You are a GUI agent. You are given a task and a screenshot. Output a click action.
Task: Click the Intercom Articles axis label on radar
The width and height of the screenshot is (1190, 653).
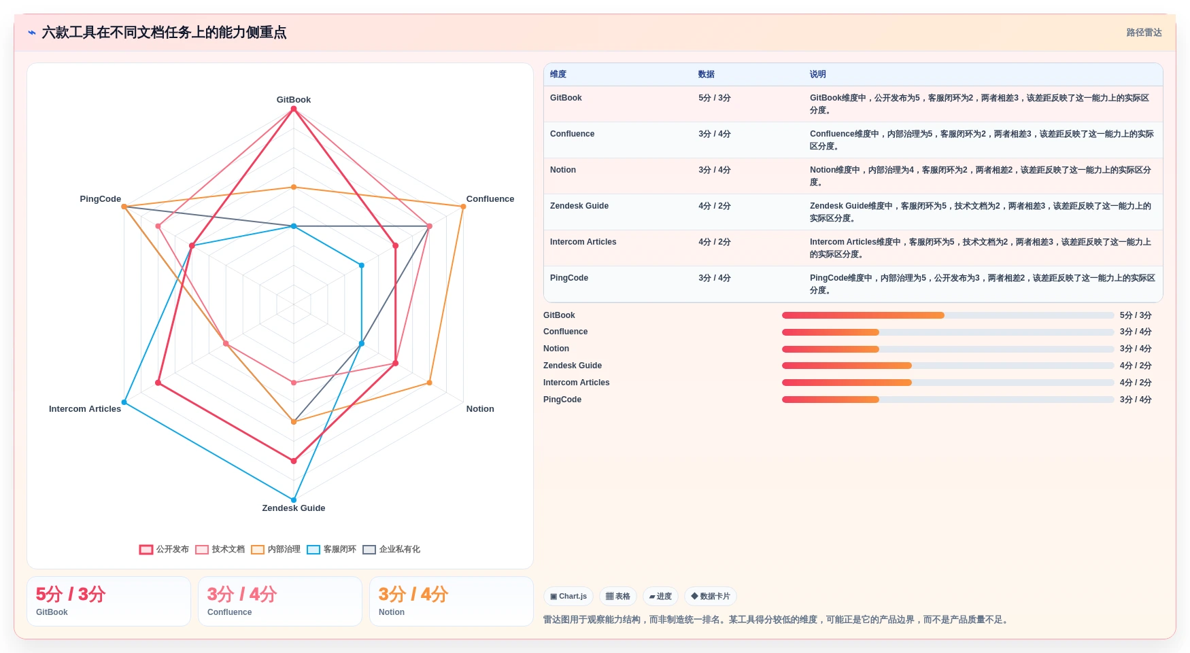(x=85, y=409)
